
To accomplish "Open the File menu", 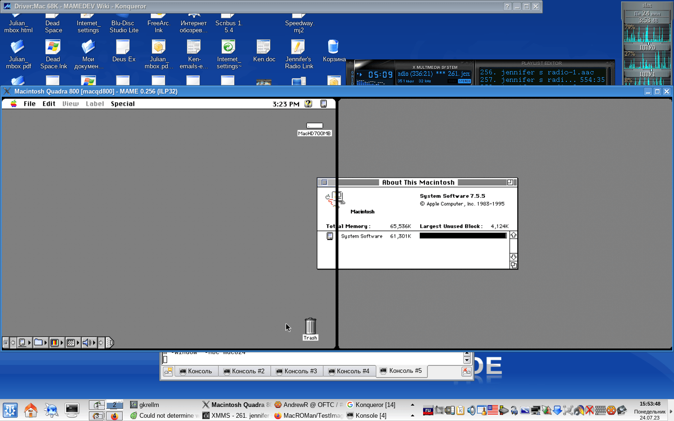I will [x=29, y=104].
